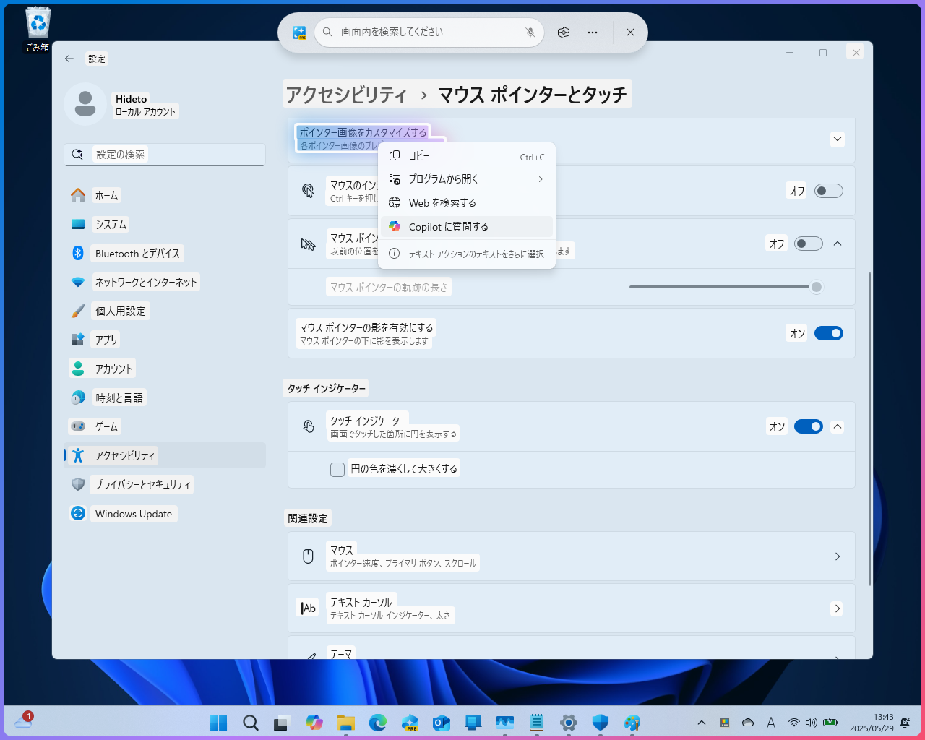Click the chevron on テキスト カーソル row

838,608
